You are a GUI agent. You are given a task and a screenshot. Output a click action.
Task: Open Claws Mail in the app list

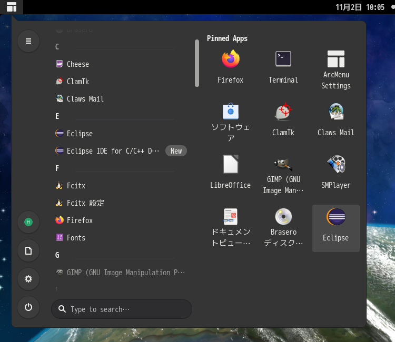[x=121, y=99]
